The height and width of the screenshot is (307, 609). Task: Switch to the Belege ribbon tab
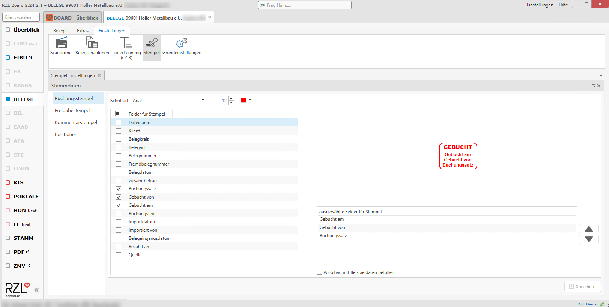(60, 31)
